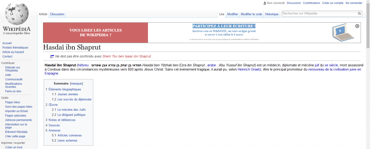Click the user icon beside Non connecté
This screenshot has height=149, width=374.
(x=265, y=3)
